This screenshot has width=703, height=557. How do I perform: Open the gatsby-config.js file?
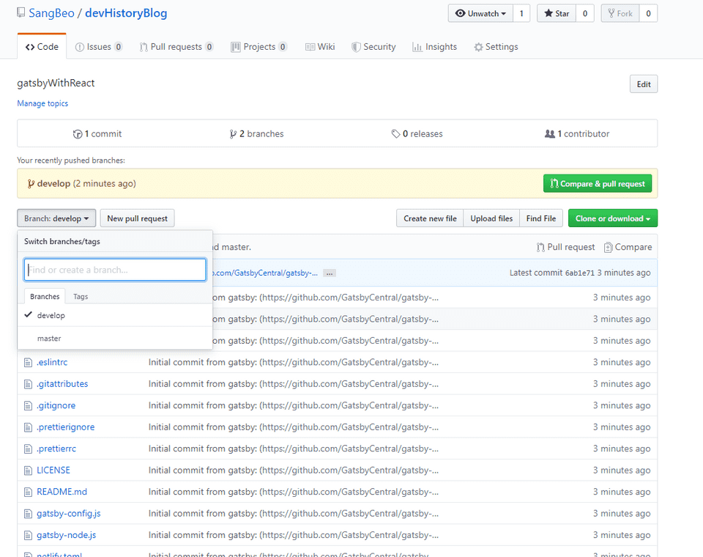(69, 514)
